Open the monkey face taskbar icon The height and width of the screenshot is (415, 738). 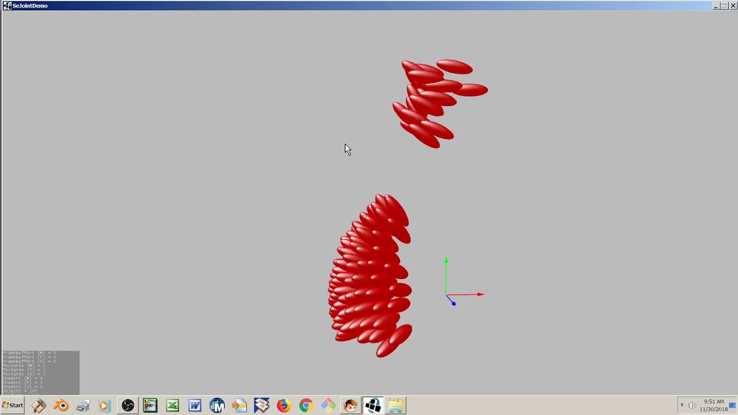click(351, 406)
